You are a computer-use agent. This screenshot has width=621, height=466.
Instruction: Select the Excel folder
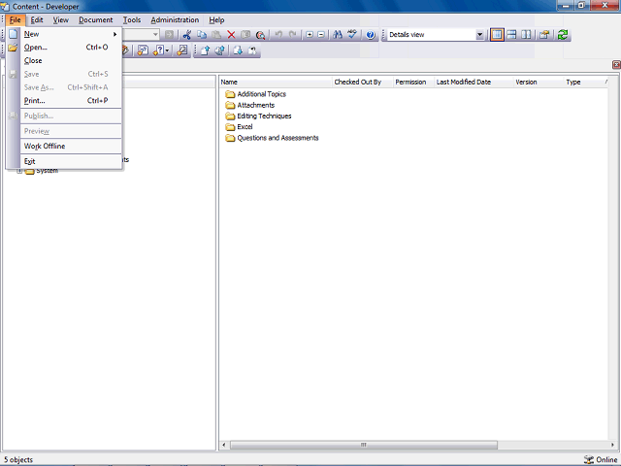pyautogui.click(x=239, y=127)
